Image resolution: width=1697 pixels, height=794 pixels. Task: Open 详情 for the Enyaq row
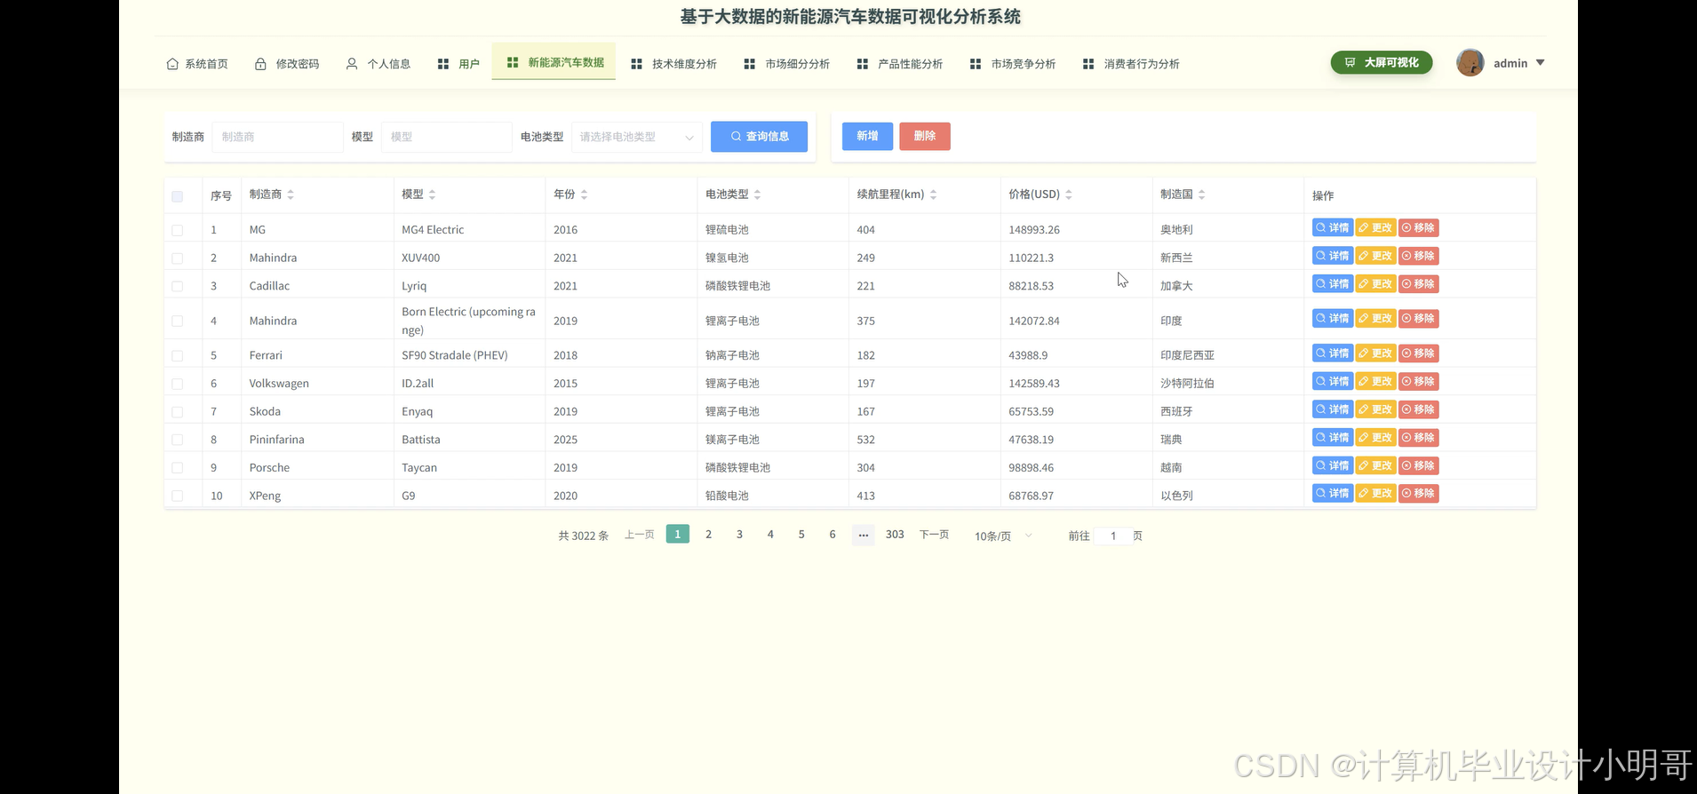[x=1333, y=409]
